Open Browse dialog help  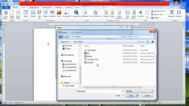pyautogui.click(x=153, y=42)
